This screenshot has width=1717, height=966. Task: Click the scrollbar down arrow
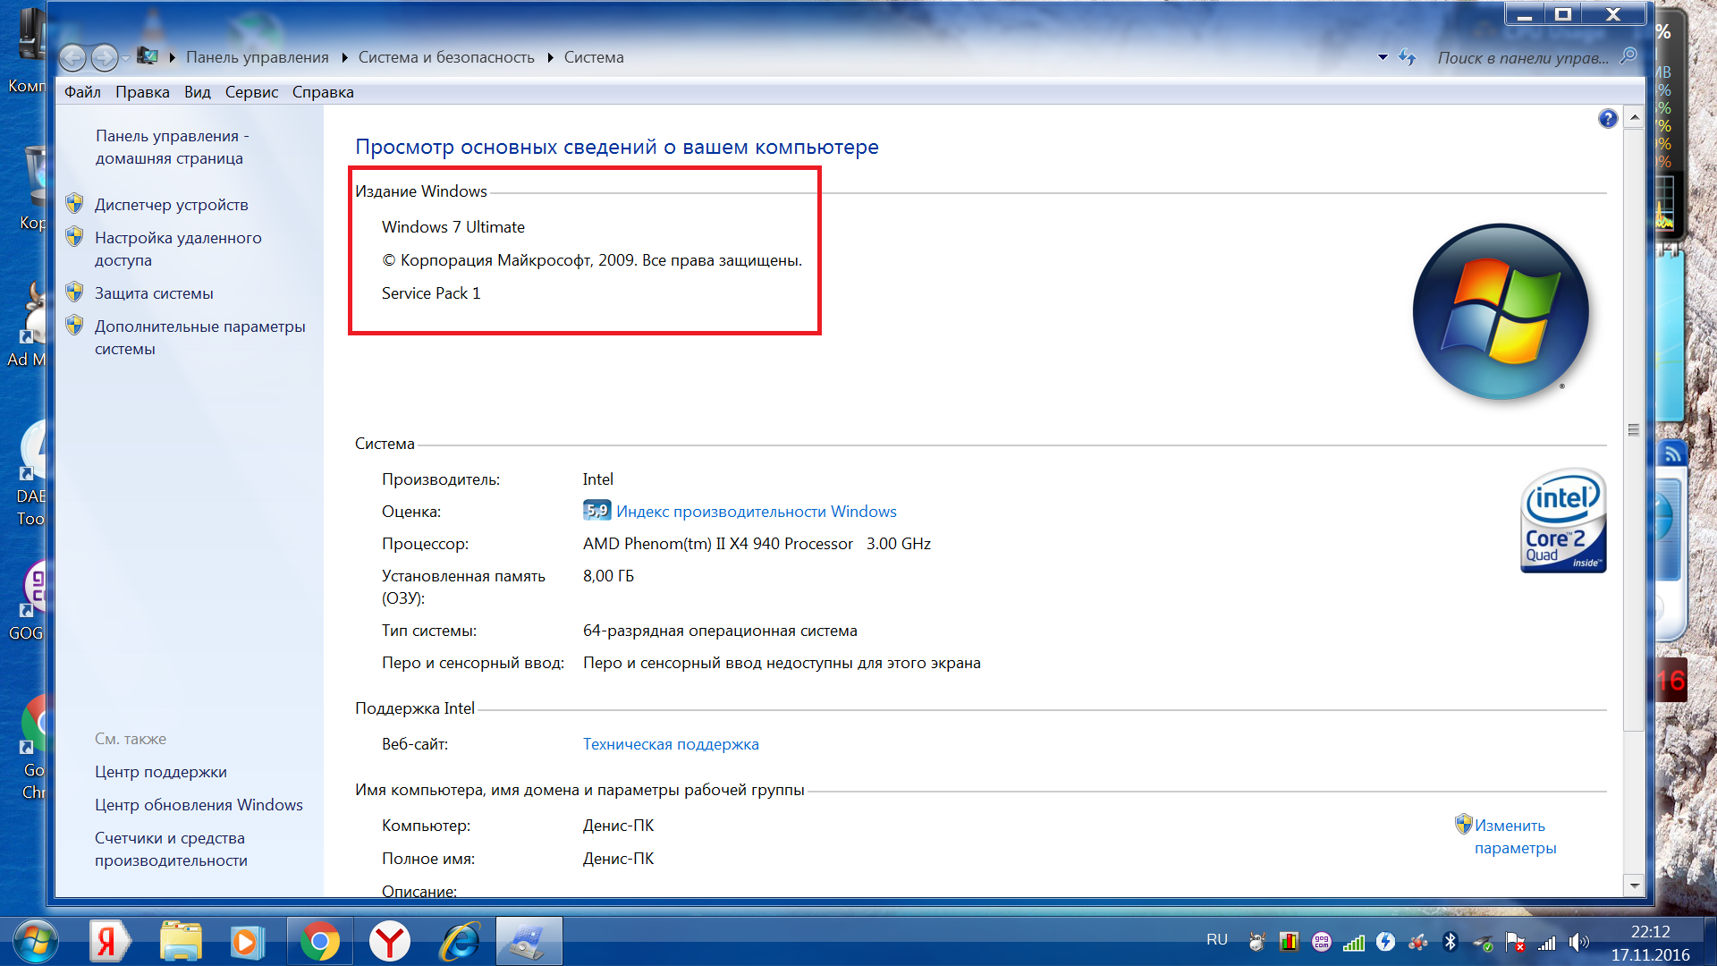tap(1634, 885)
